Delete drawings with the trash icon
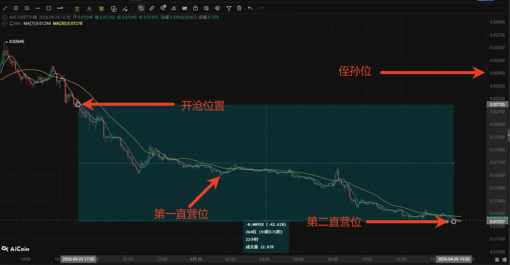510x265 pixels. tap(239, 8)
